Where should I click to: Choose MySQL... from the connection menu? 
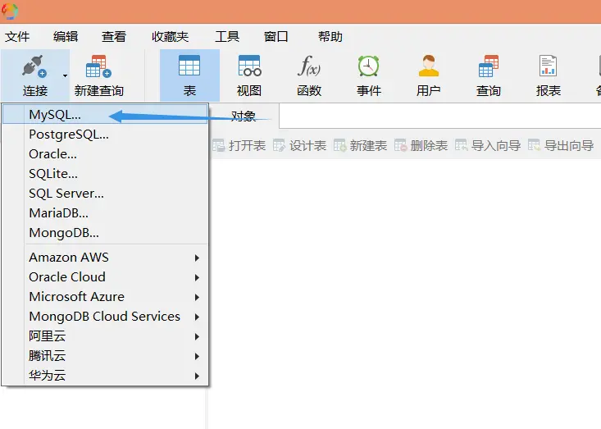105,115
